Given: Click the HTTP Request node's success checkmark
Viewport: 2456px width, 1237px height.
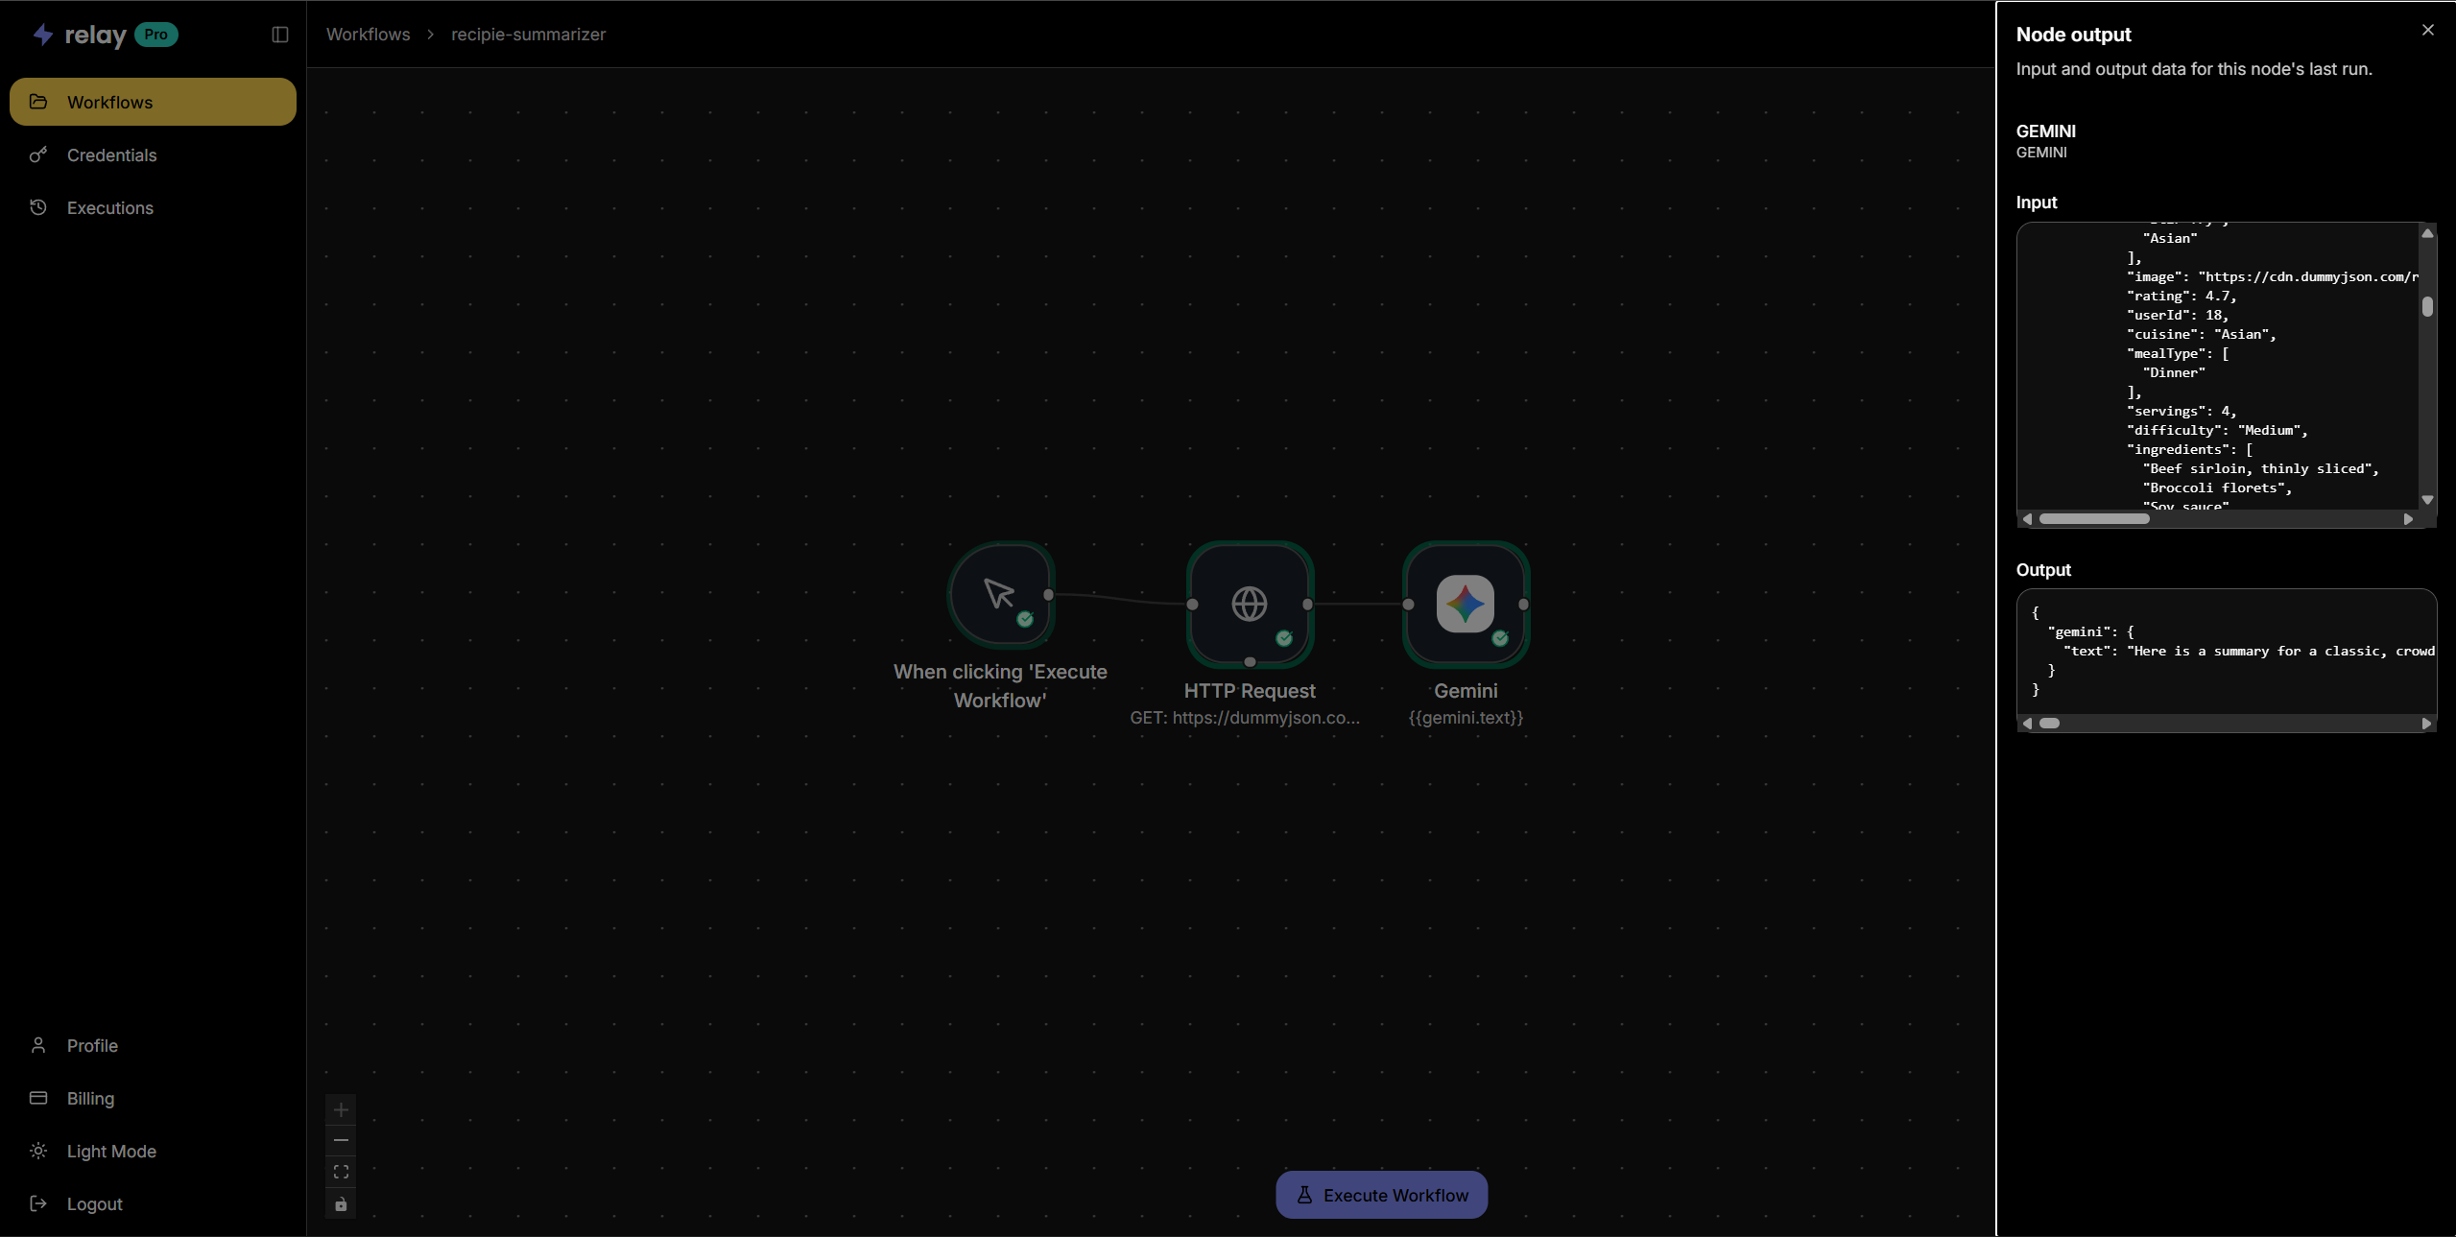Looking at the screenshot, I should pyautogui.click(x=1284, y=638).
